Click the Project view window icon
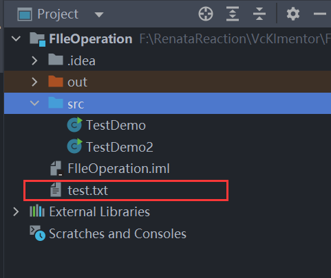 click(x=25, y=14)
